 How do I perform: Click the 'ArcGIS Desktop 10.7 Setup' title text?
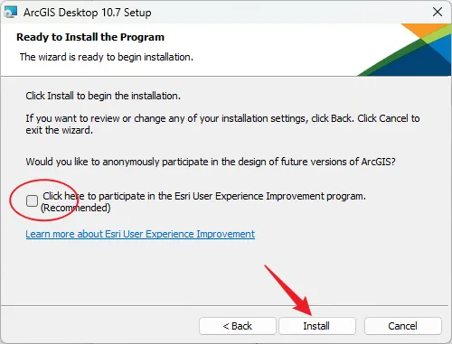click(88, 13)
